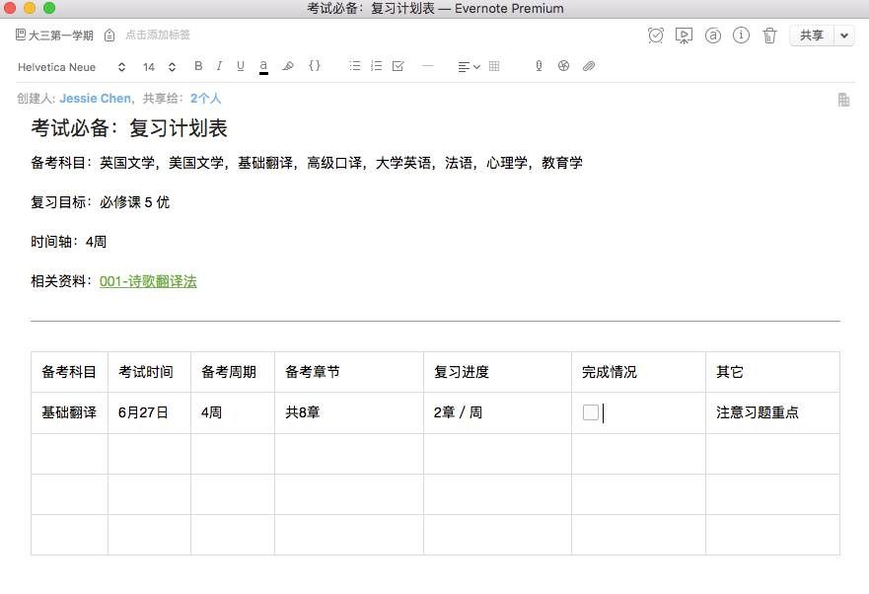Screen dimensions: 869x594
Task: Apply italic formatting to text
Action: point(219,66)
